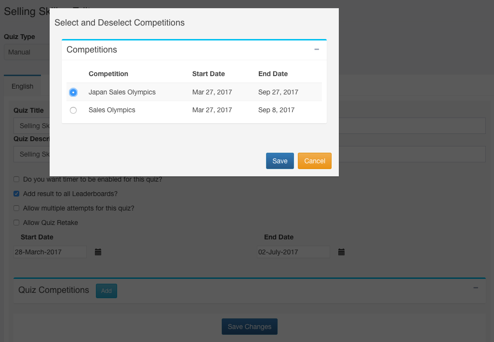The width and height of the screenshot is (494, 342).
Task: Click Mar 27, 2017 in Sales Olympics row
Action: 212,110
